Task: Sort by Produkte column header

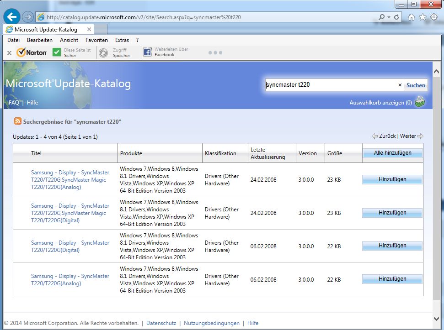Action: [131, 153]
